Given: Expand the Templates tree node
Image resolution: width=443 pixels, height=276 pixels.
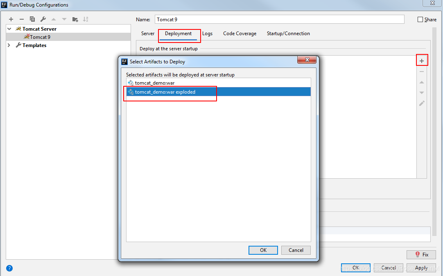Looking at the screenshot, I should click(9, 45).
